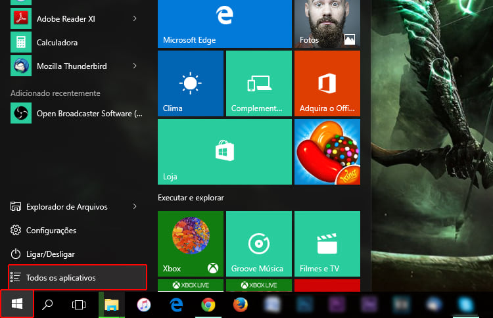Open the Loja store tile
This screenshot has height=318, width=493.
[225, 152]
